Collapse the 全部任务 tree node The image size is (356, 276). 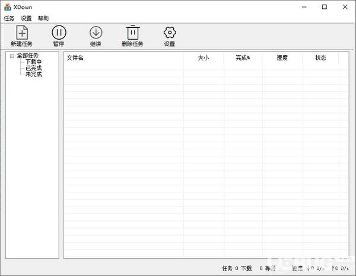coord(12,56)
